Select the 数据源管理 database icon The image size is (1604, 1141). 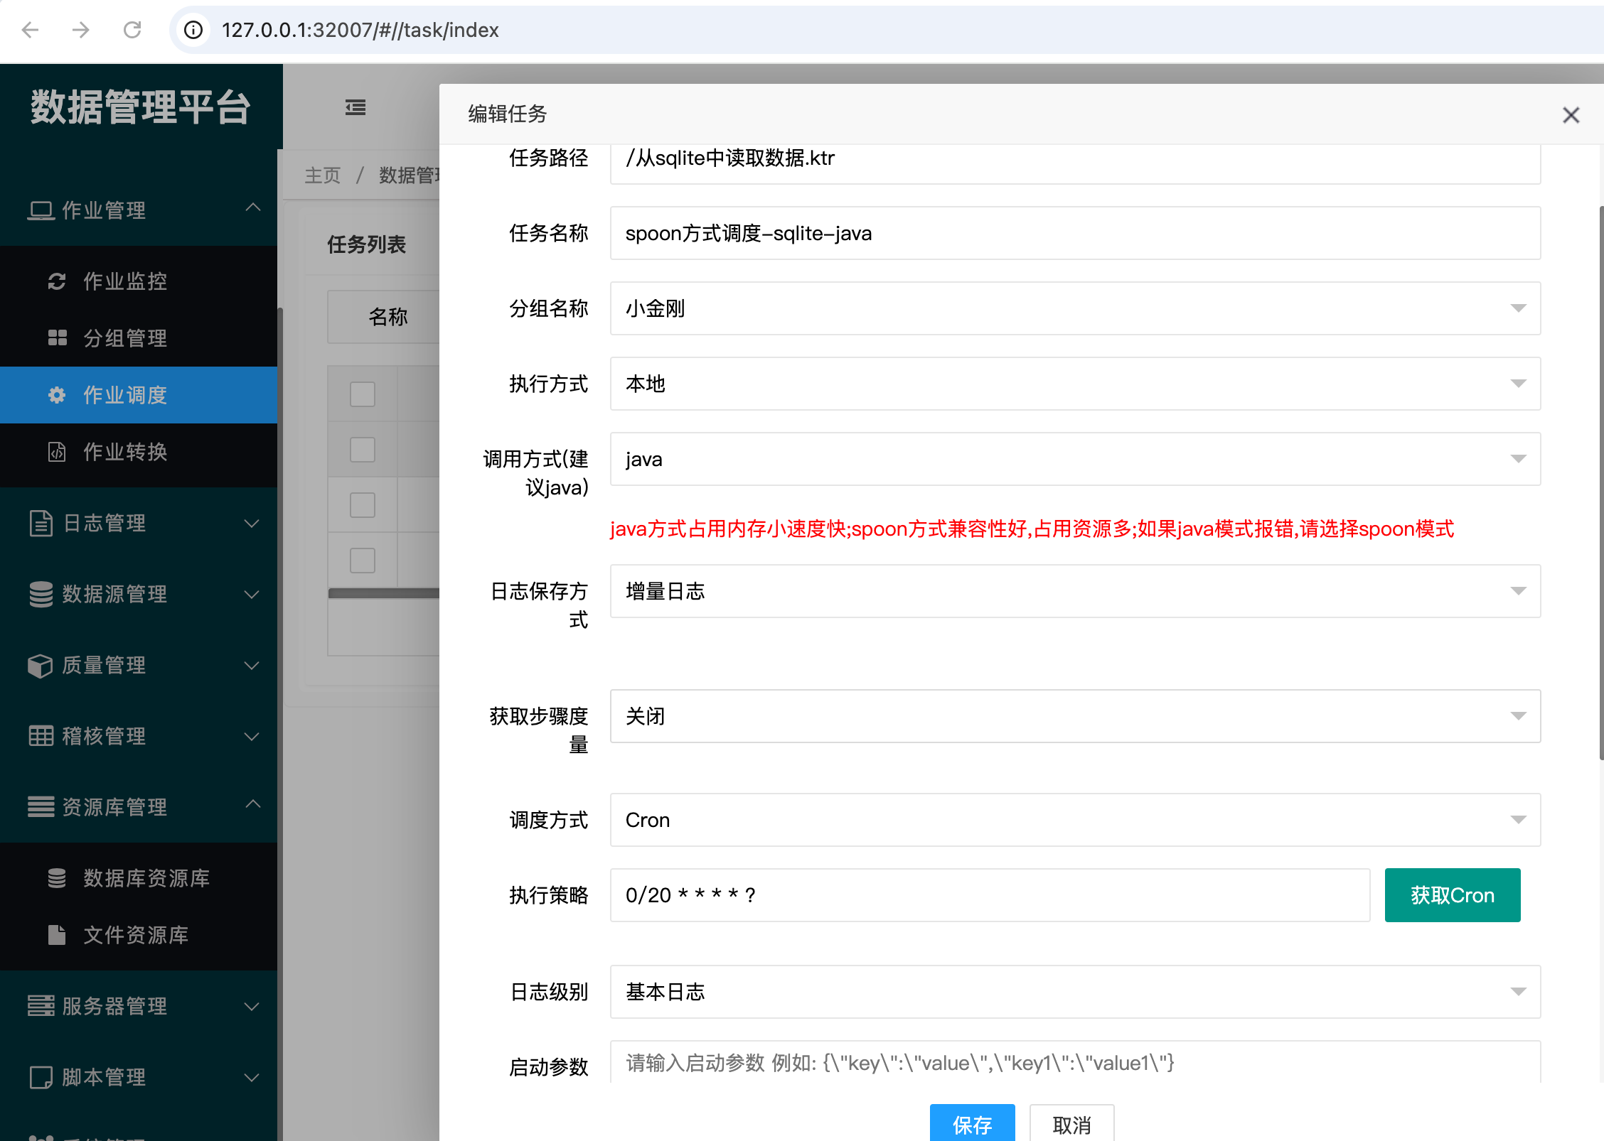tap(41, 595)
